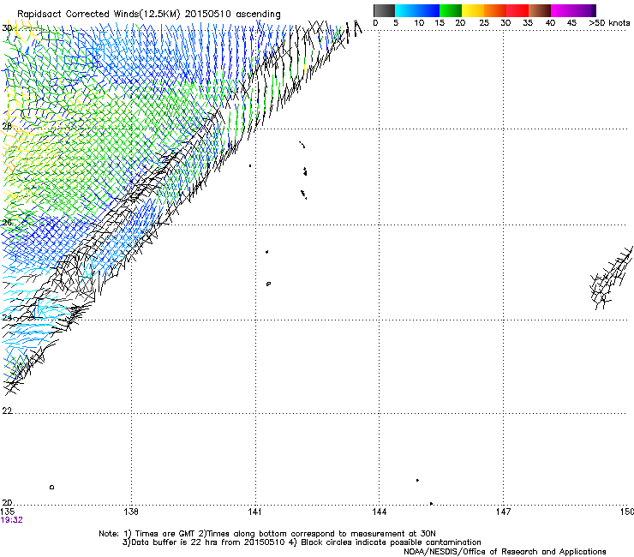Click the longitude label '141'

[x=254, y=512]
